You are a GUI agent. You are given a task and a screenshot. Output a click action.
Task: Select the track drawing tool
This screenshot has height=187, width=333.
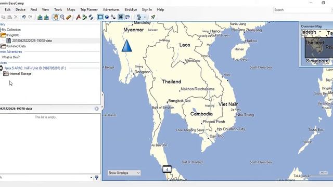(91, 17)
